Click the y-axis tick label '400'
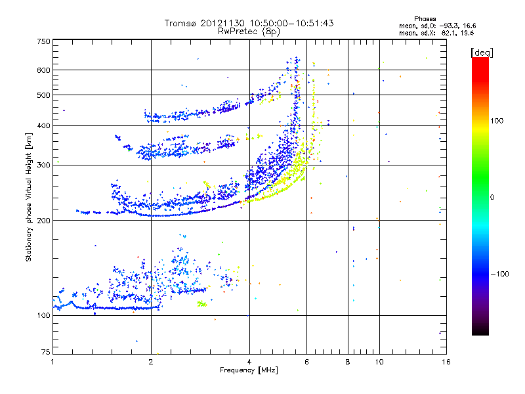The height and width of the screenshot is (394, 525). tap(43, 126)
